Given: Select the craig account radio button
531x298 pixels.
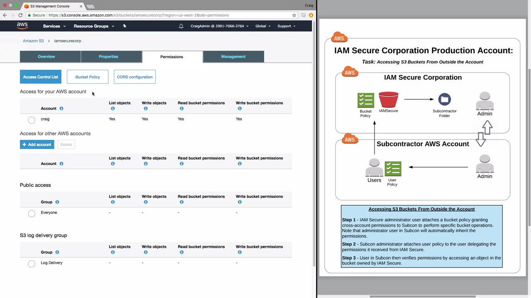Looking at the screenshot, I should click(x=32, y=120).
